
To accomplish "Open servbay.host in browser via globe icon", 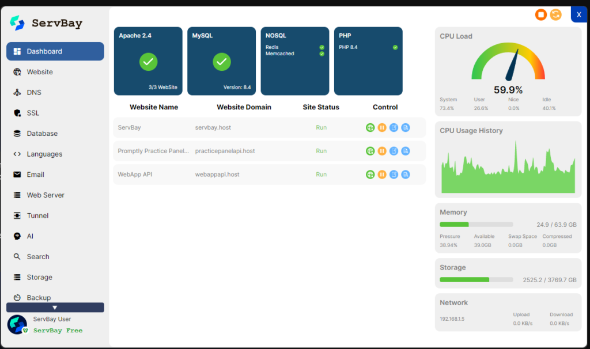I will [370, 127].
